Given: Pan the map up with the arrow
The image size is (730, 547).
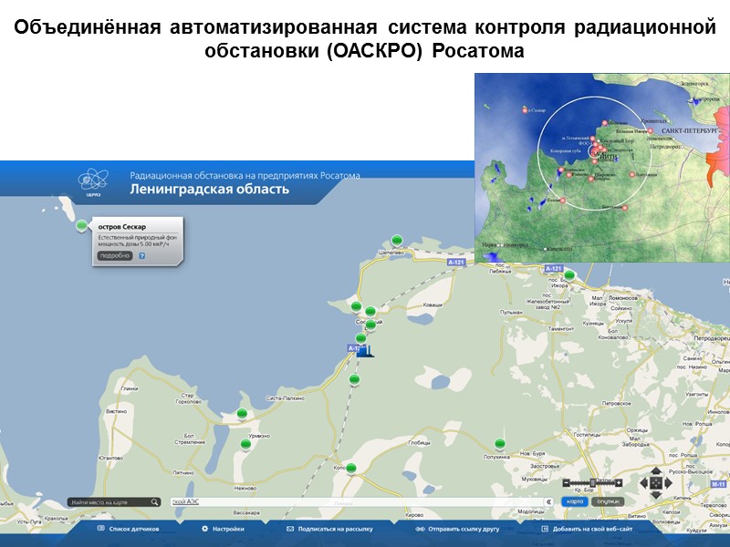Looking at the screenshot, I should click(655, 470).
